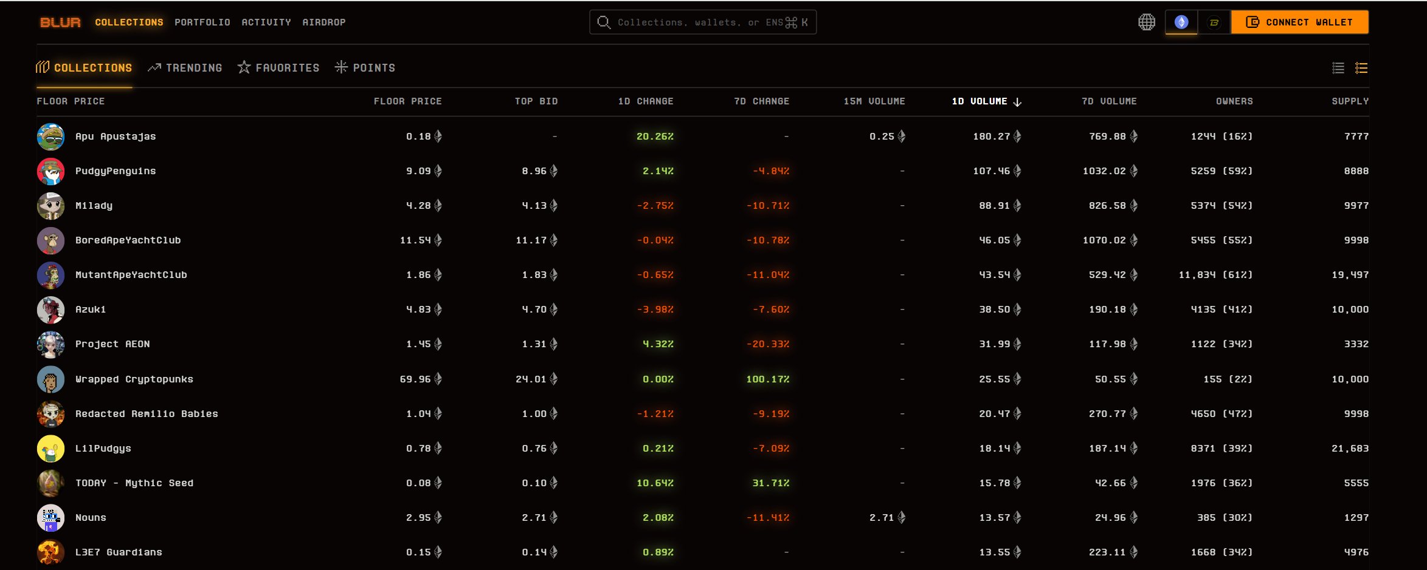Click the Azuki avatar
Screen dimensions: 1427x570
[50, 310]
